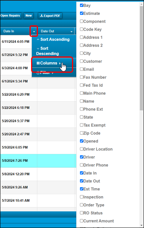
Task: Select the row dated 5/8/2024 12:20 PM
Action: [38, 174]
